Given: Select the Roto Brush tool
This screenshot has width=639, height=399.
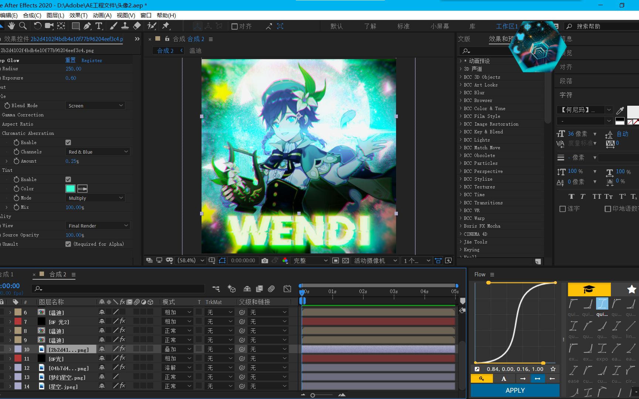Looking at the screenshot, I should (151, 26).
